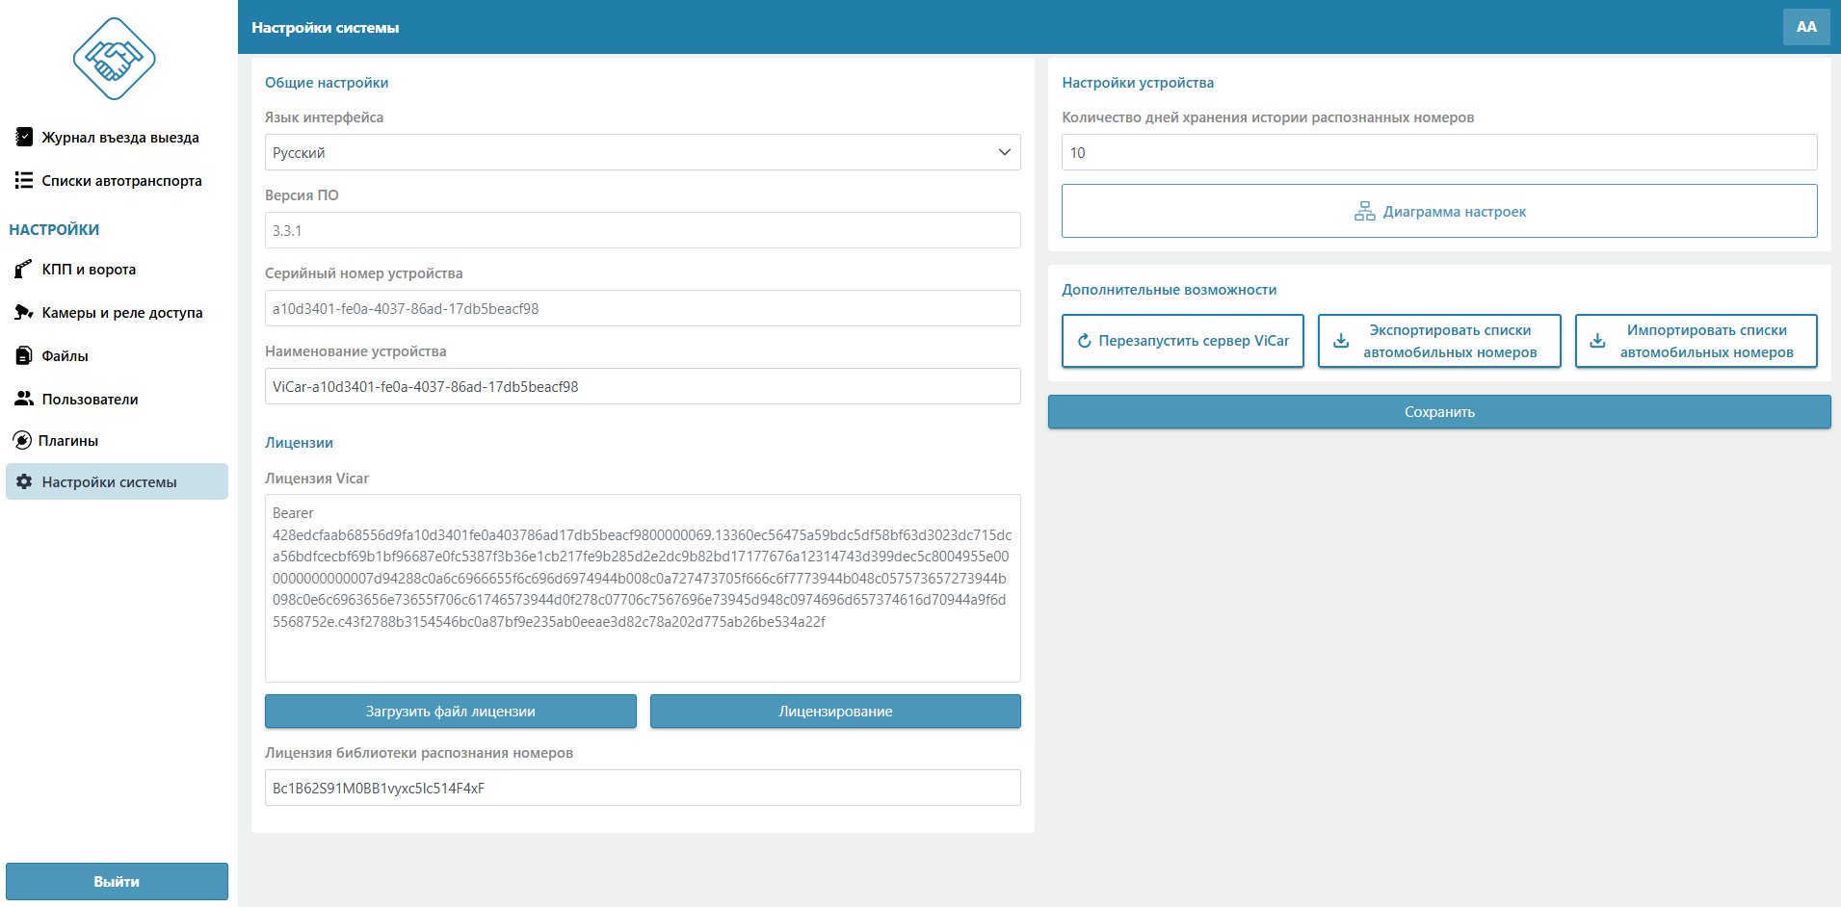
Task: Select the barrier gate icon for КПП
Action: pyautogui.click(x=24, y=270)
